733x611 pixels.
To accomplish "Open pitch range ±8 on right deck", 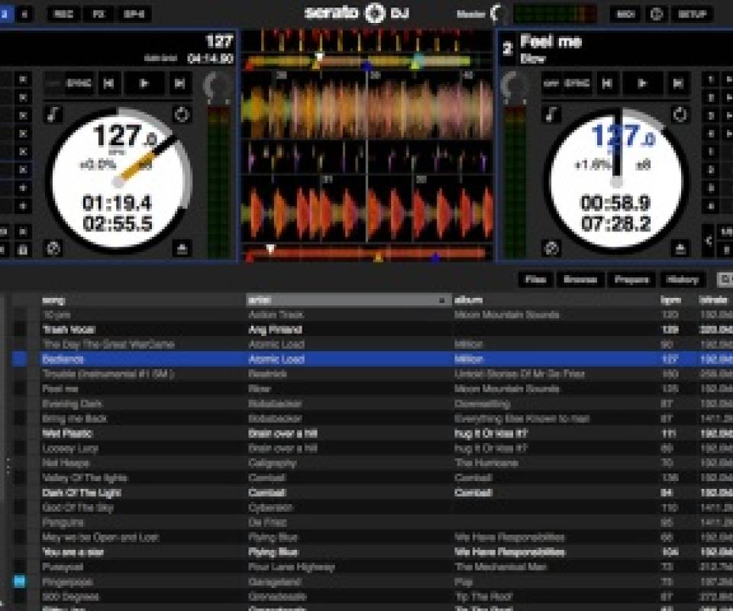I will [644, 164].
